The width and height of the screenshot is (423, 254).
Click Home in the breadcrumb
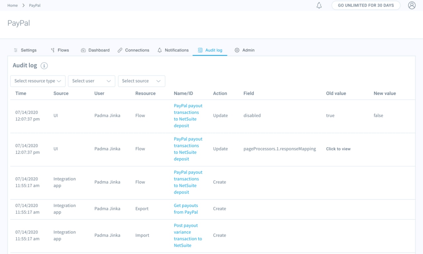pos(13,6)
